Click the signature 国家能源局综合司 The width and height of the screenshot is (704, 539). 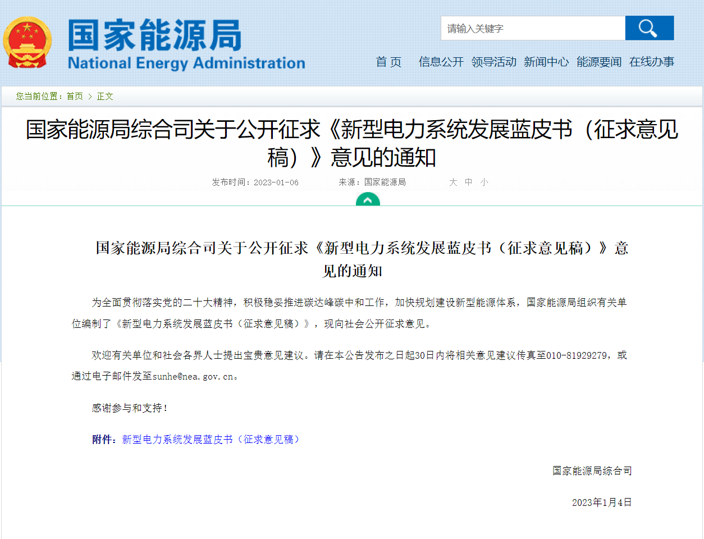point(592,471)
